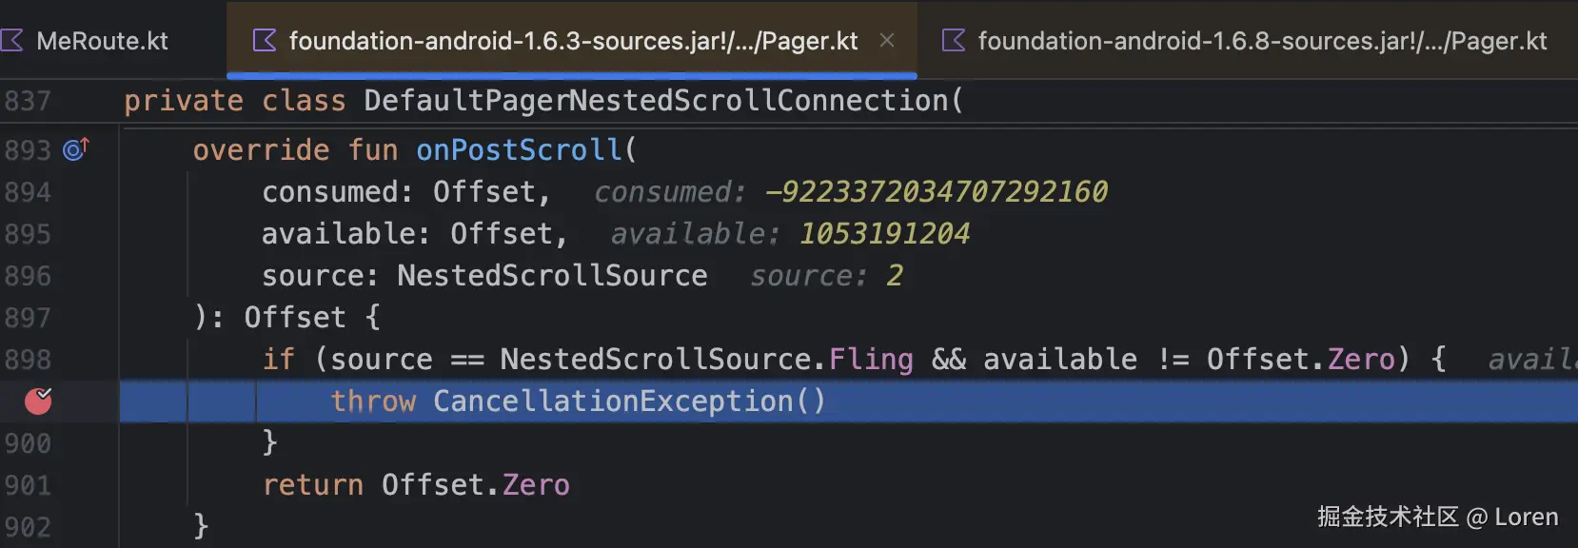
Task: Click the inline available value 1053191204
Action: [x=884, y=234]
